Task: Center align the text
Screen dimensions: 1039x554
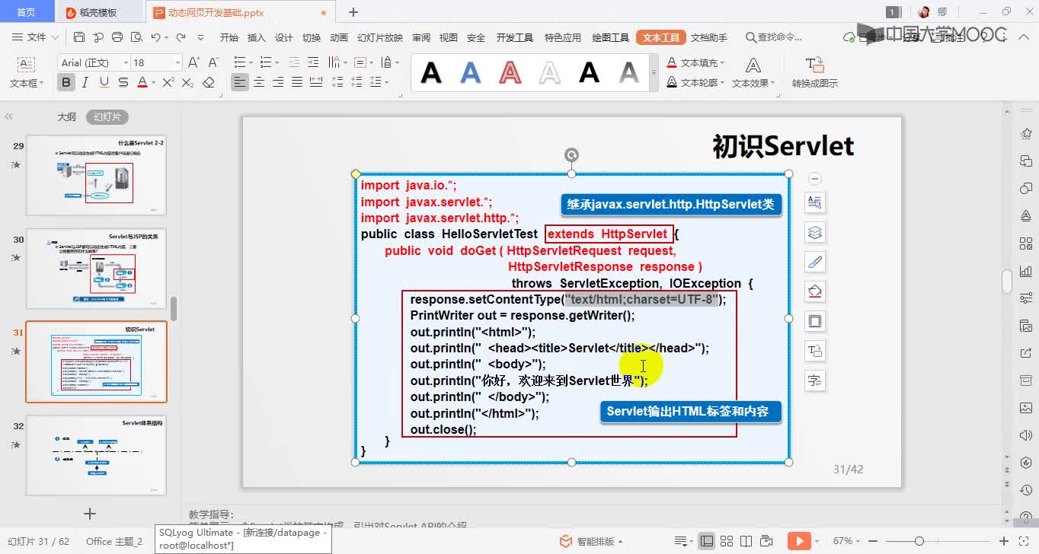Action: click(x=259, y=82)
